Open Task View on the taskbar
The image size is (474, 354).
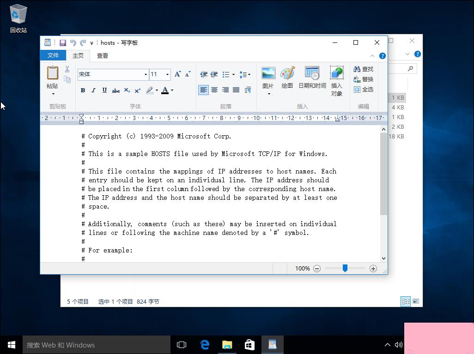point(182,345)
